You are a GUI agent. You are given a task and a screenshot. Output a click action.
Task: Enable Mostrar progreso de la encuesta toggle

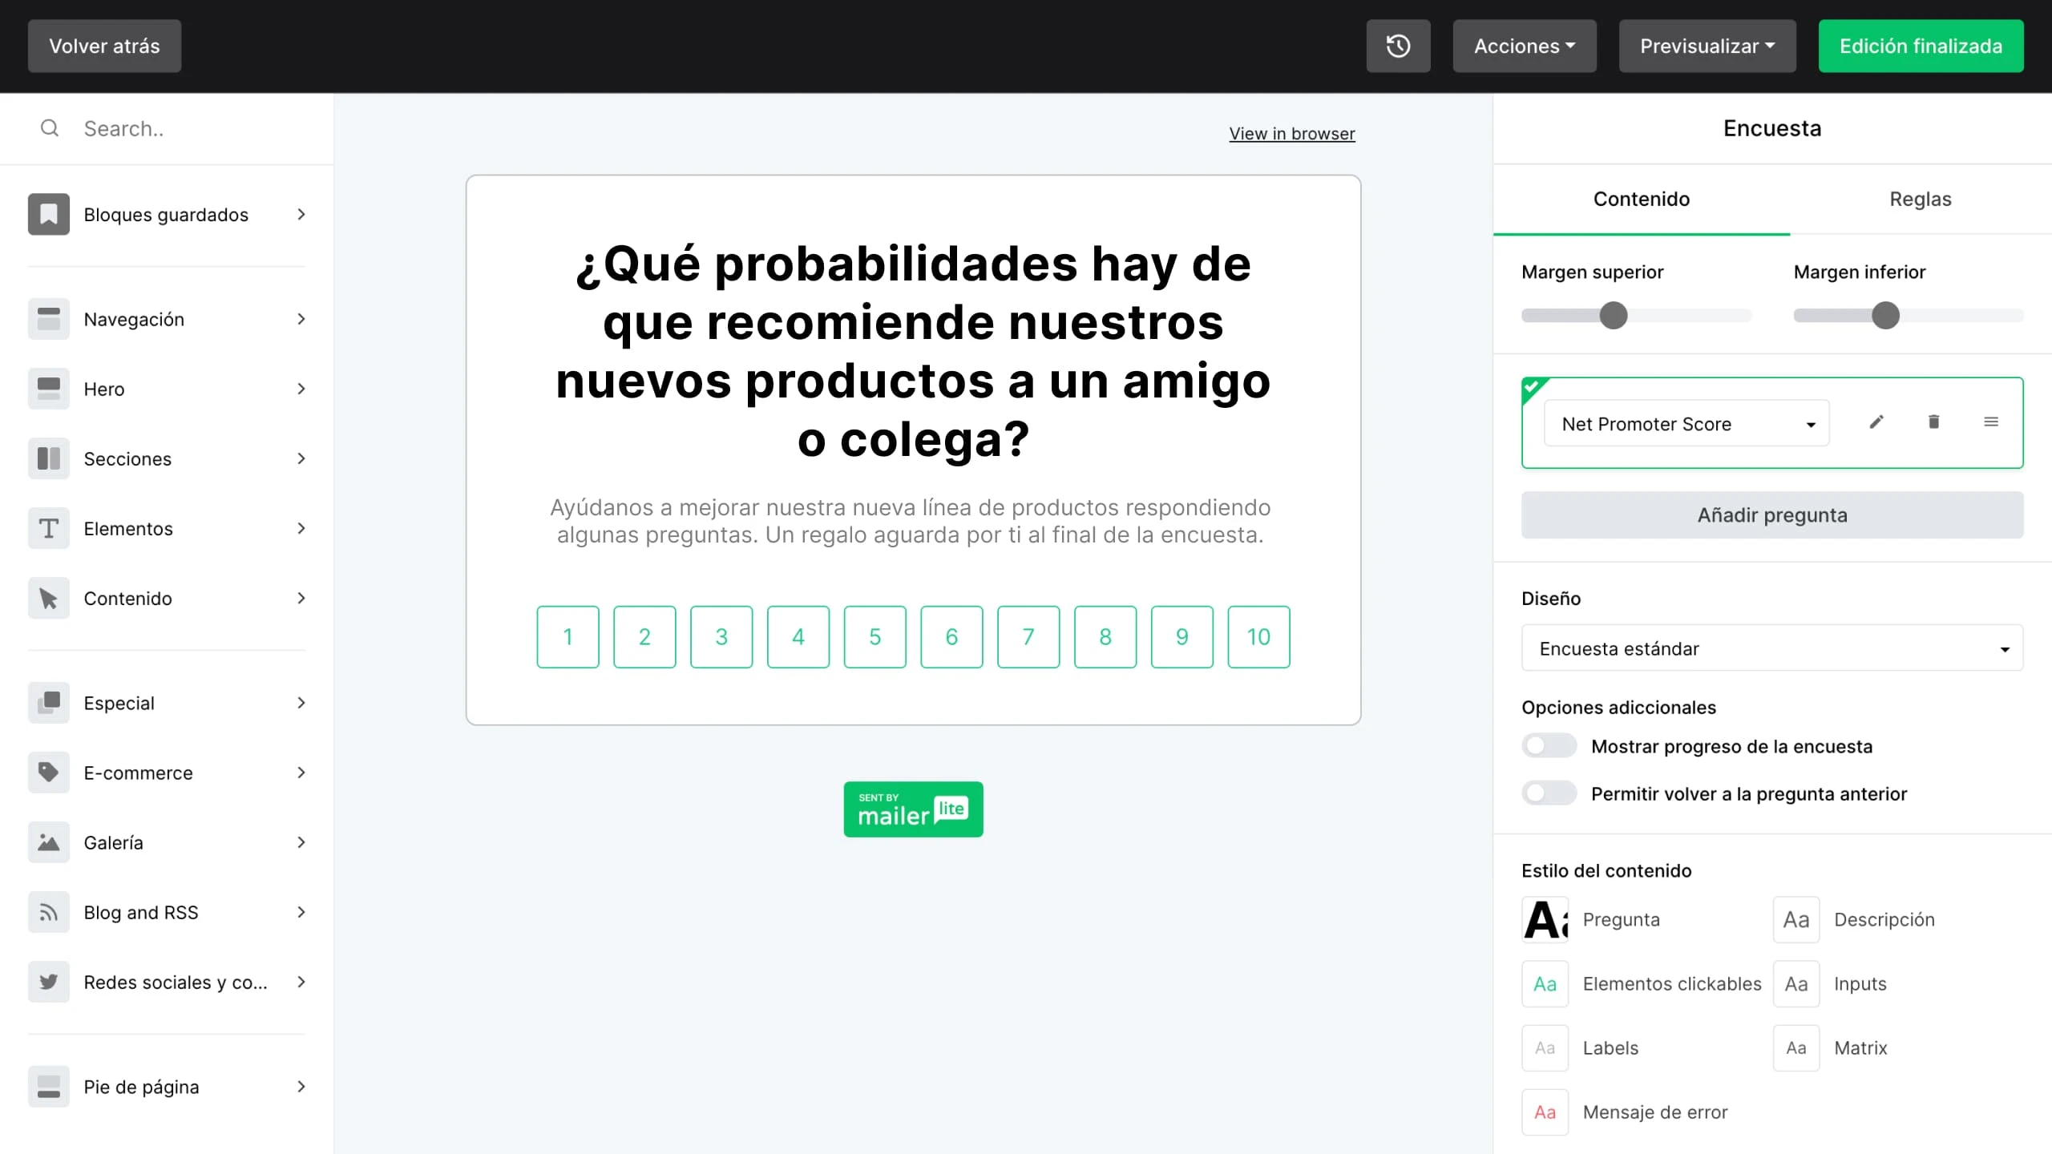1549,746
